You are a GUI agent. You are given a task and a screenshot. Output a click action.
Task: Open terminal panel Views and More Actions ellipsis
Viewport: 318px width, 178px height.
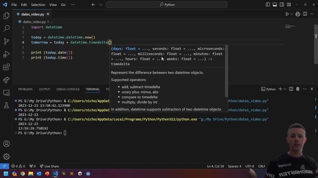pos(305,89)
